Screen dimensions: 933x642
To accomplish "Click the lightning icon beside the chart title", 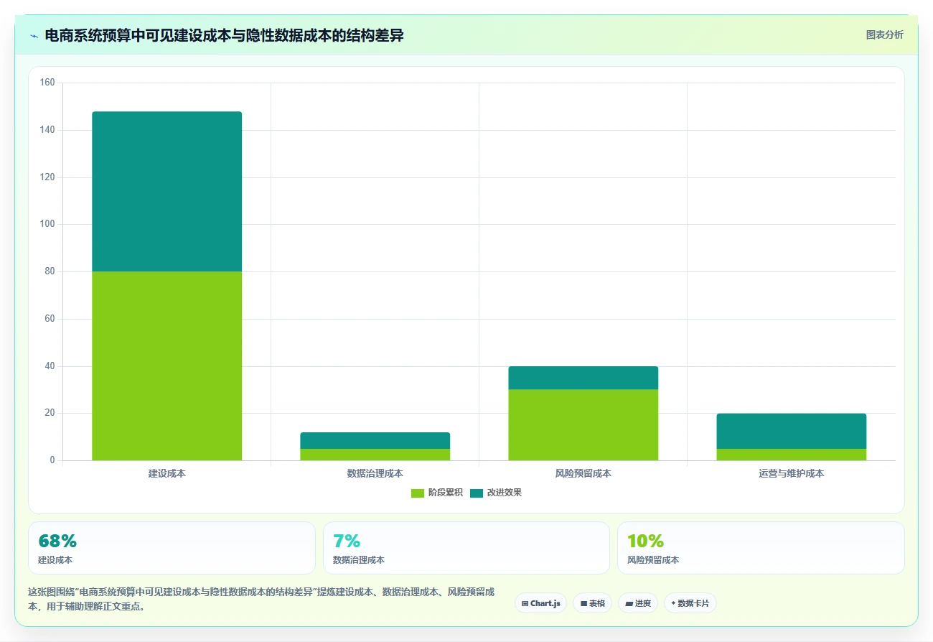I will point(34,36).
